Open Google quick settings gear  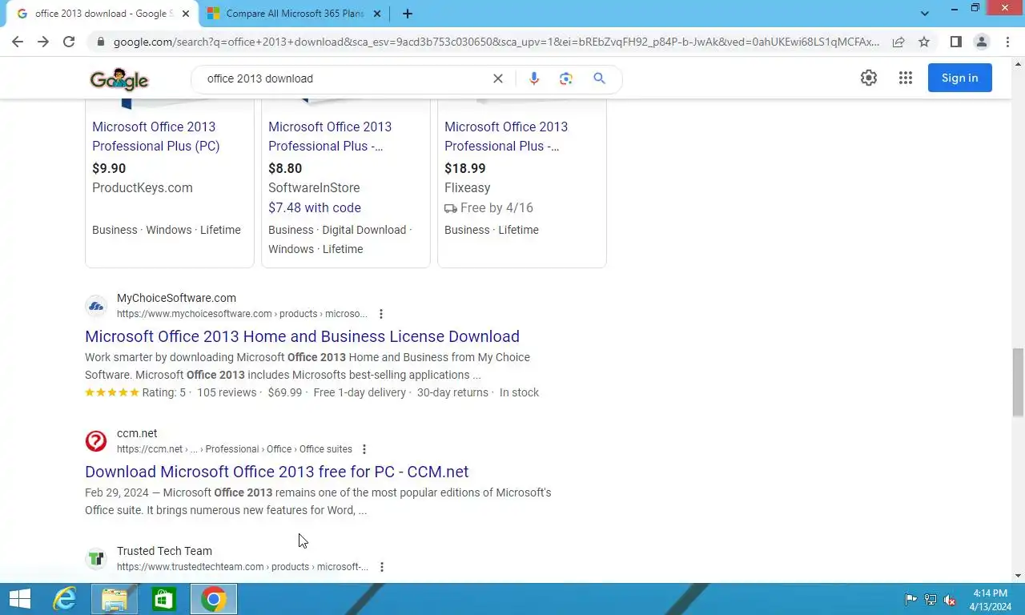click(x=869, y=78)
